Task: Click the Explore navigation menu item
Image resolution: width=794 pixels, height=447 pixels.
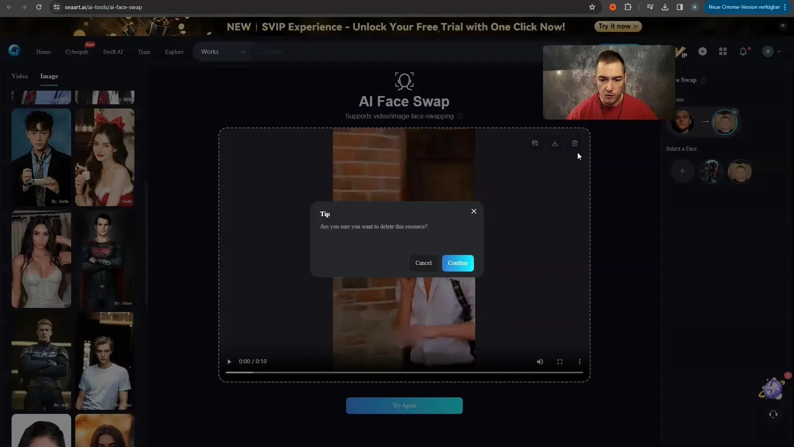Action: [174, 52]
